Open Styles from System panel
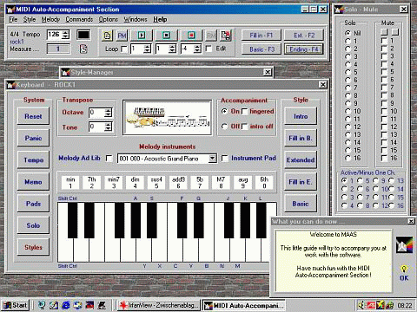The height and width of the screenshot is (312, 417). pyautogui.click(x=33, y=247)
